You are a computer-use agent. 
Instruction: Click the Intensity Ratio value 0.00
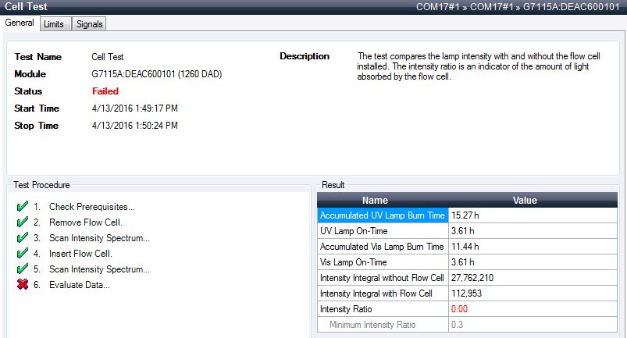(x=461, y=309)
